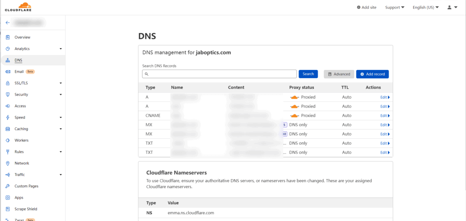This screenshot has height=221, width=466.
Task: Edit the priority 10 MX record
Action: click(385, 134)
